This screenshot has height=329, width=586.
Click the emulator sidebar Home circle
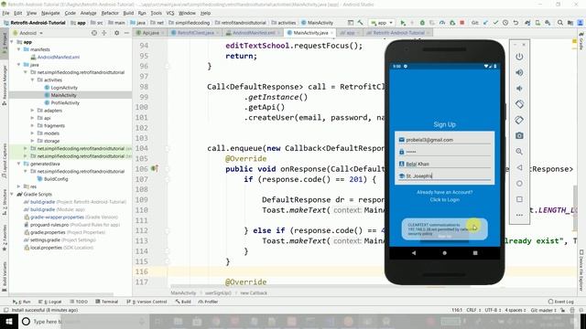519,184
